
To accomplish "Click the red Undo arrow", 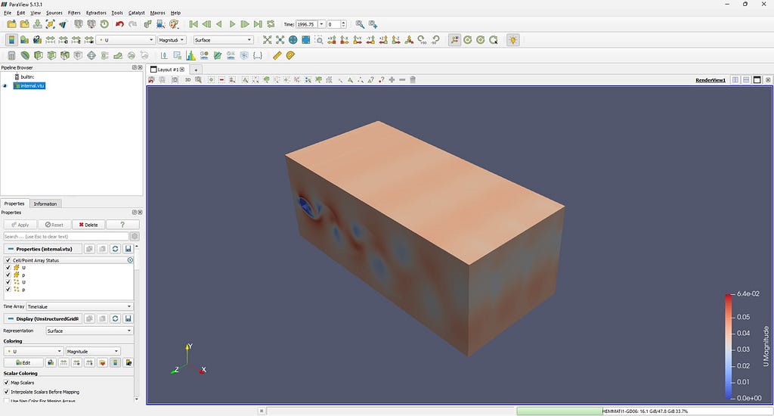I will [x=119, y=24].
